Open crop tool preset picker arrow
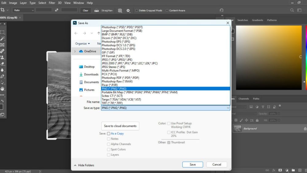This screenshot has width=307, height=173. (8, 10)
